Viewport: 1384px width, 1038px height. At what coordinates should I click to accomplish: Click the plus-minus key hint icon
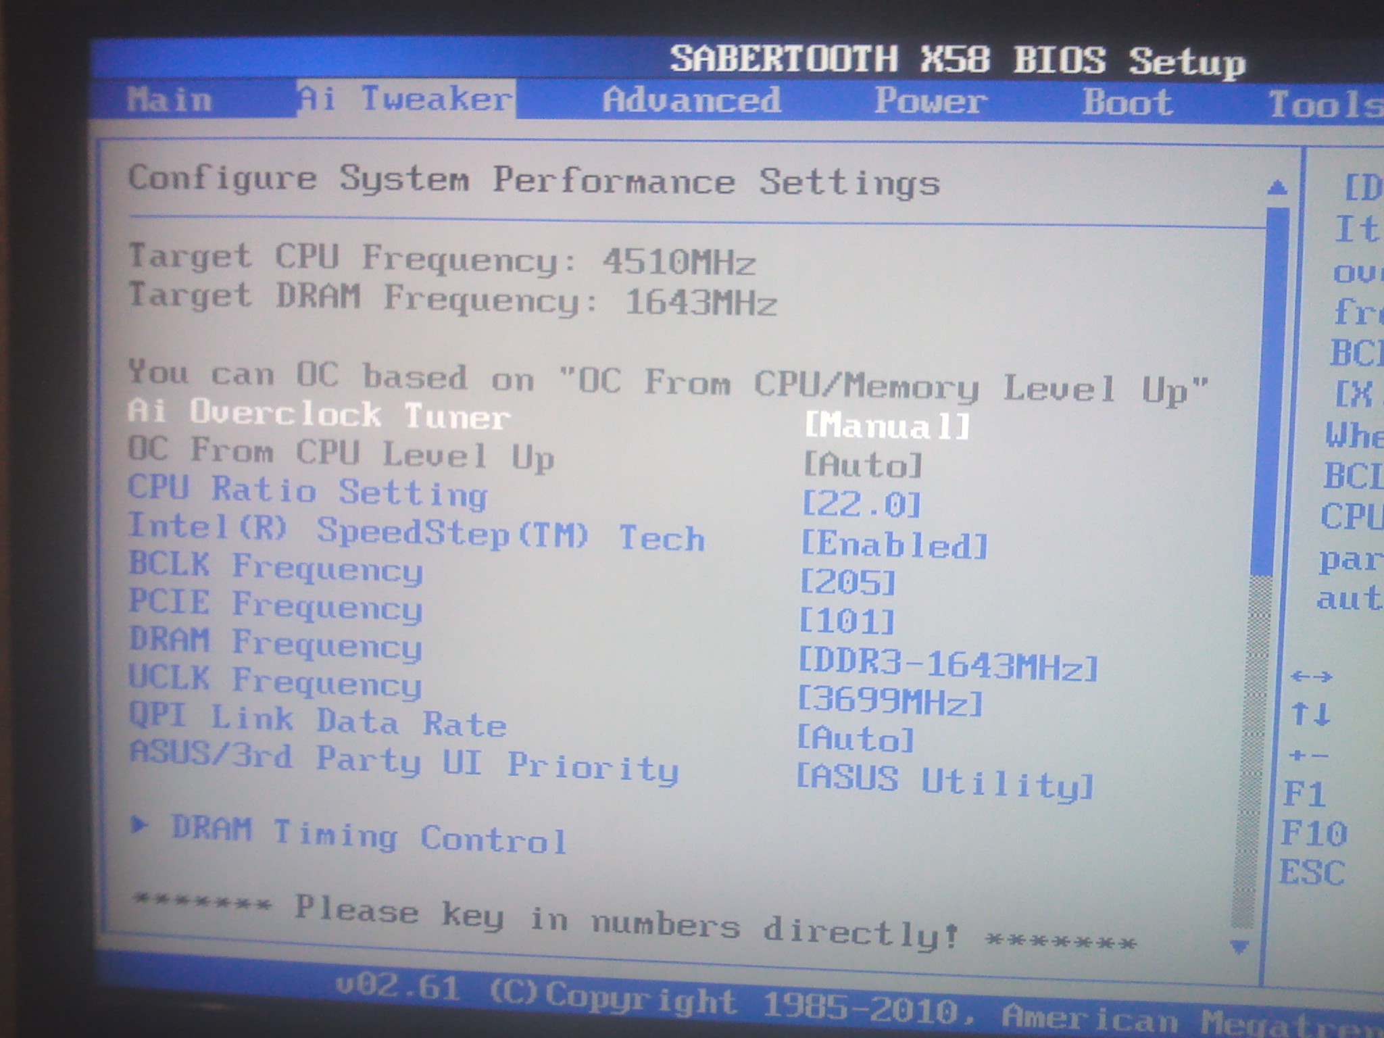tap(1308, 755)
